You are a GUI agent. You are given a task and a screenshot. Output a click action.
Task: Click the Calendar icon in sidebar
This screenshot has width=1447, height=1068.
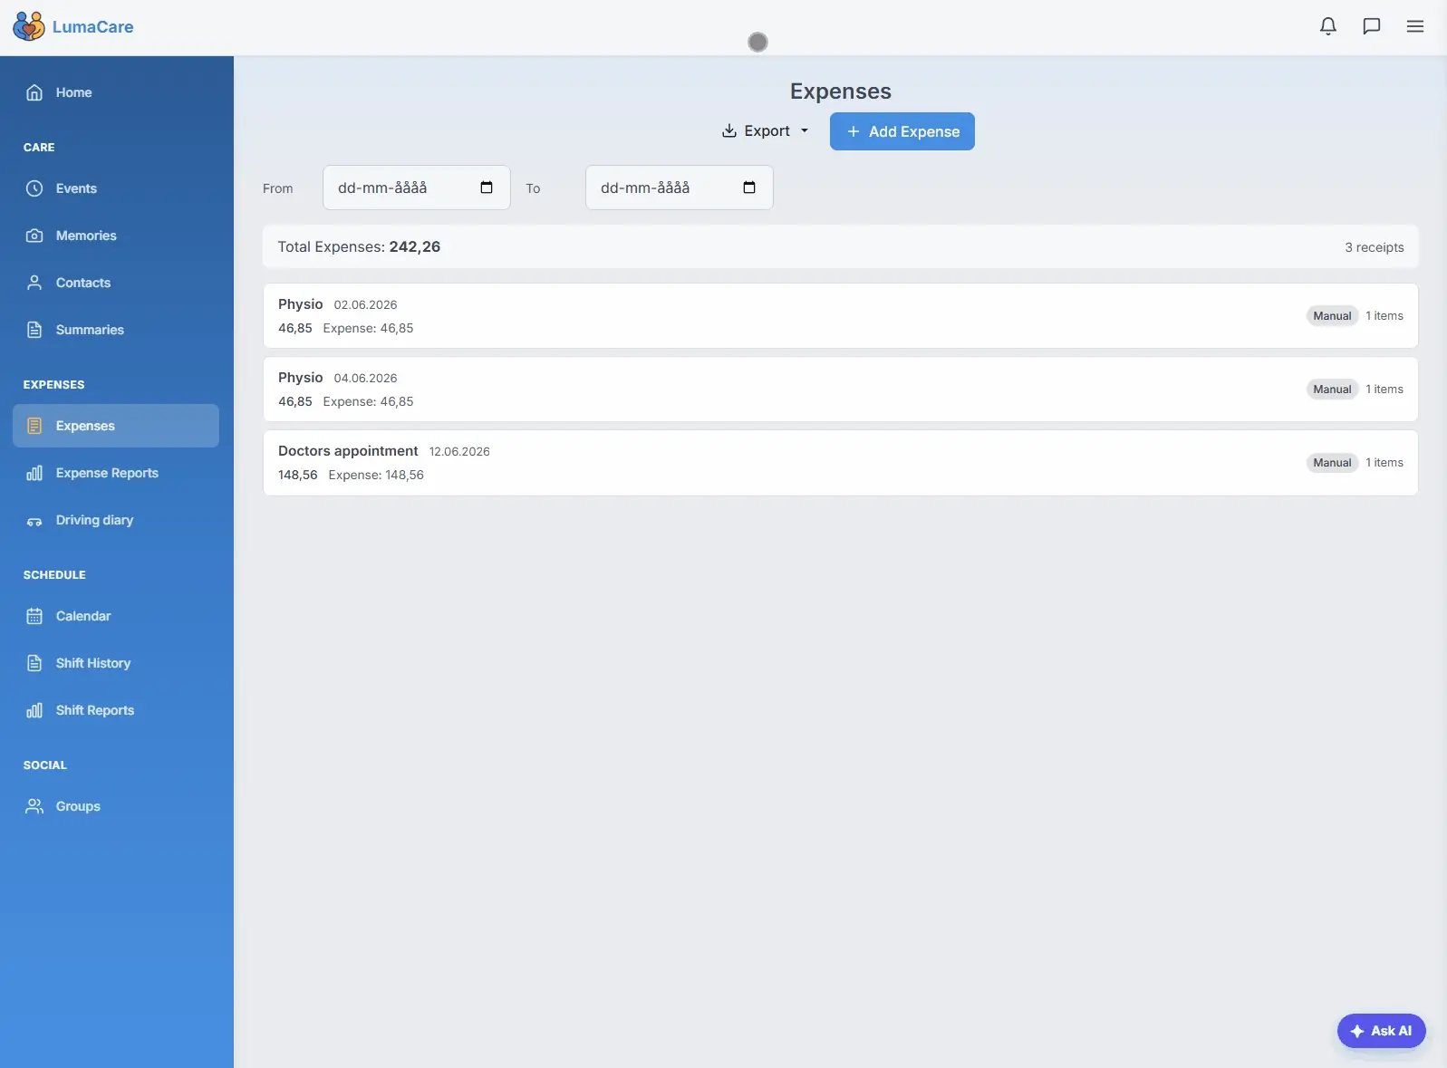pos(34,616)
